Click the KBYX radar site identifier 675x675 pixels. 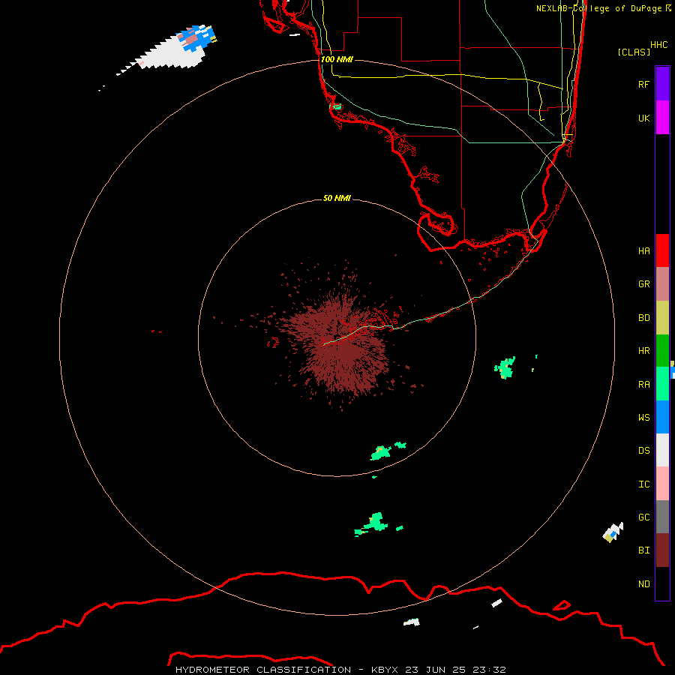point(385,670)
